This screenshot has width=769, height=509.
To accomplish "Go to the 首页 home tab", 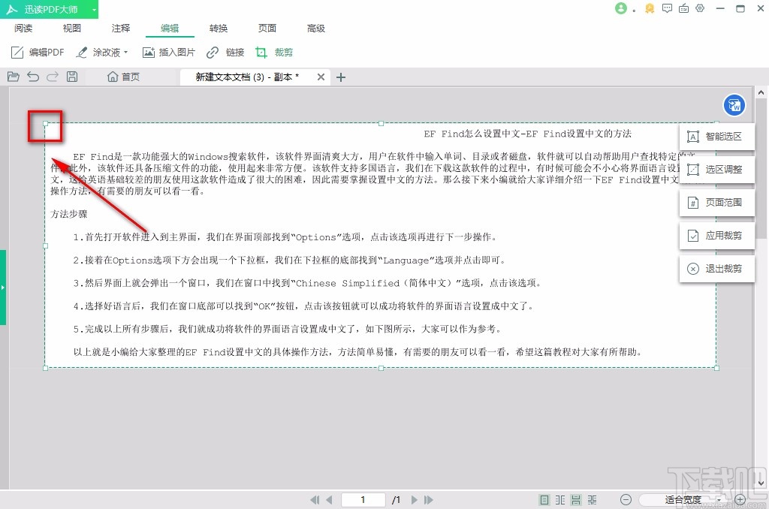I will tap(124, 77).
